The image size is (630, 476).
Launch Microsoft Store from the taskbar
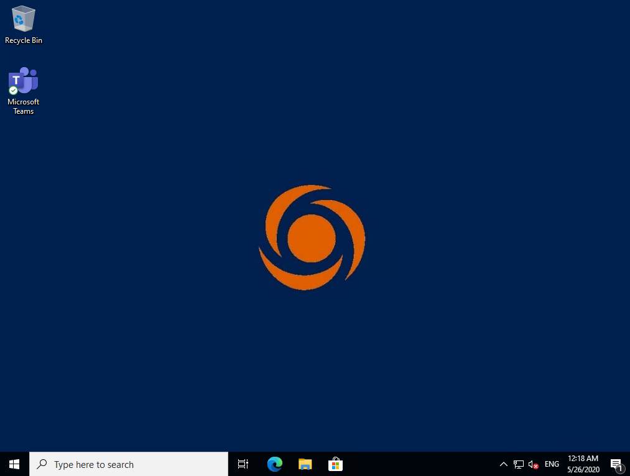click(x=335, y=464)
